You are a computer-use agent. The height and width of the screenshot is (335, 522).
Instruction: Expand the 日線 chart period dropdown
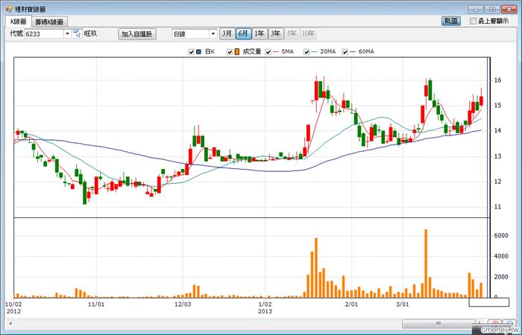pyautogui.click(x=213, y=34)
